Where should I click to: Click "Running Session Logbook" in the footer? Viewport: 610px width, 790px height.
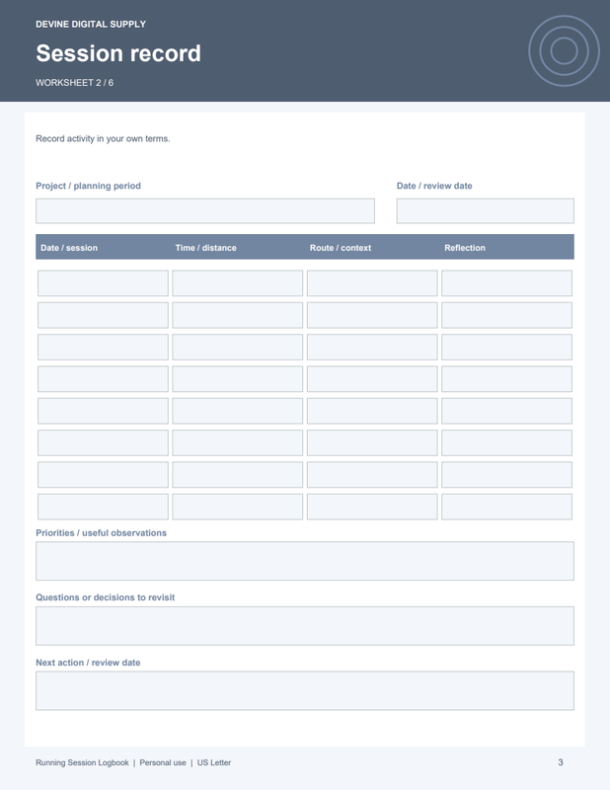pos(82,762)
